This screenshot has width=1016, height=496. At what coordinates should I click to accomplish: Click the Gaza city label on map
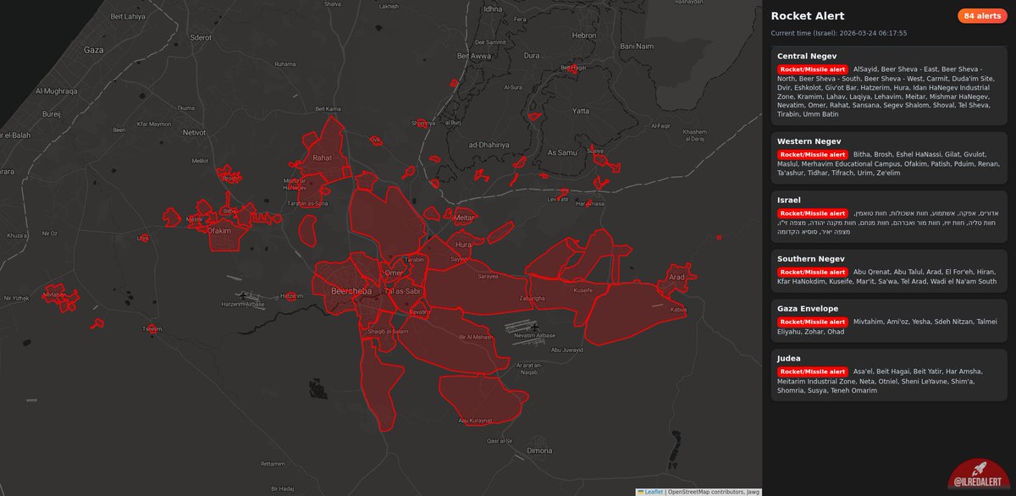coord(93,50)
